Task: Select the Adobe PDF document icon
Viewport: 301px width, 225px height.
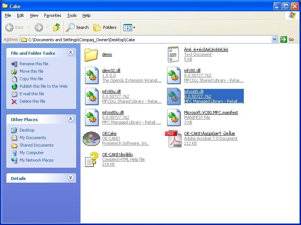Action: point(173,139)
